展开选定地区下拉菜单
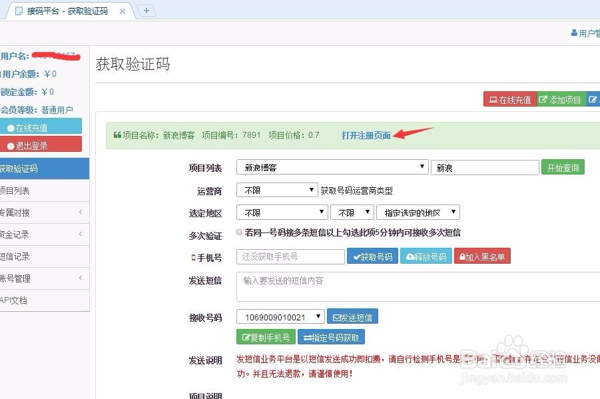The image size is (600, 399). 282,211
